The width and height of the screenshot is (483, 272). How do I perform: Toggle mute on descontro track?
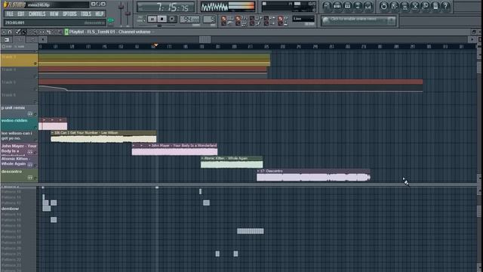[35, 178]
